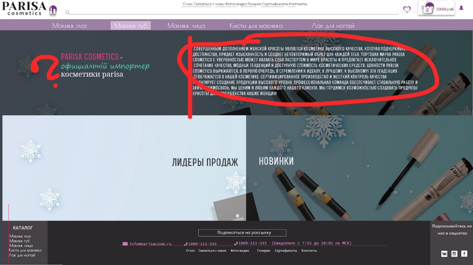Click the КАТАЛОГ heading in footer
Image resolution: width=473 pixels, height=265 pixels.
[23, 228]
